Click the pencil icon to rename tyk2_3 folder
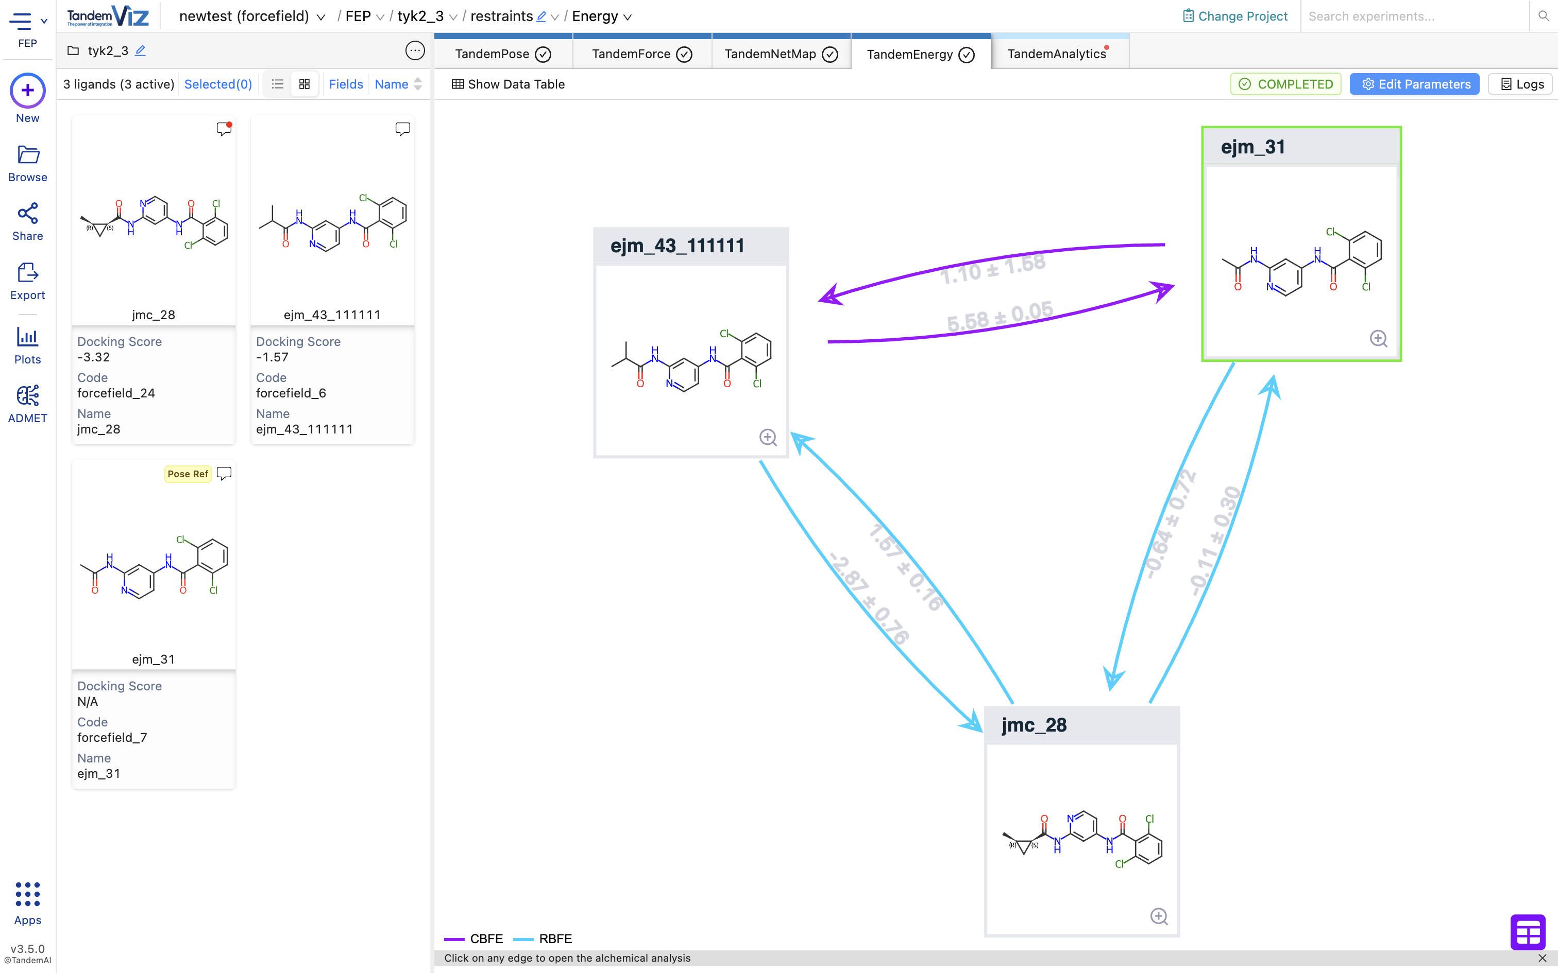 tap(140, 50)
